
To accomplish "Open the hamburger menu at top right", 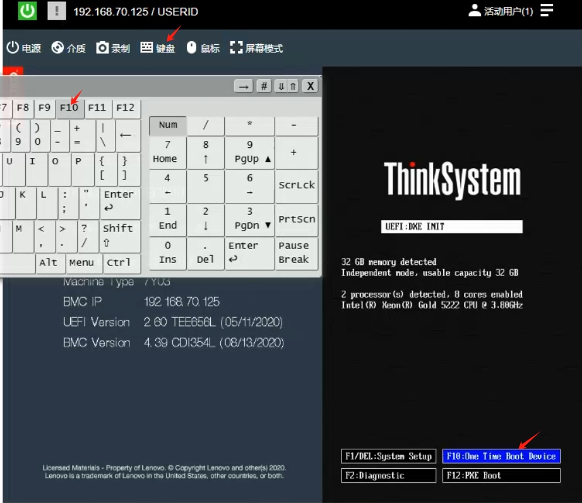I will [547, 10].
